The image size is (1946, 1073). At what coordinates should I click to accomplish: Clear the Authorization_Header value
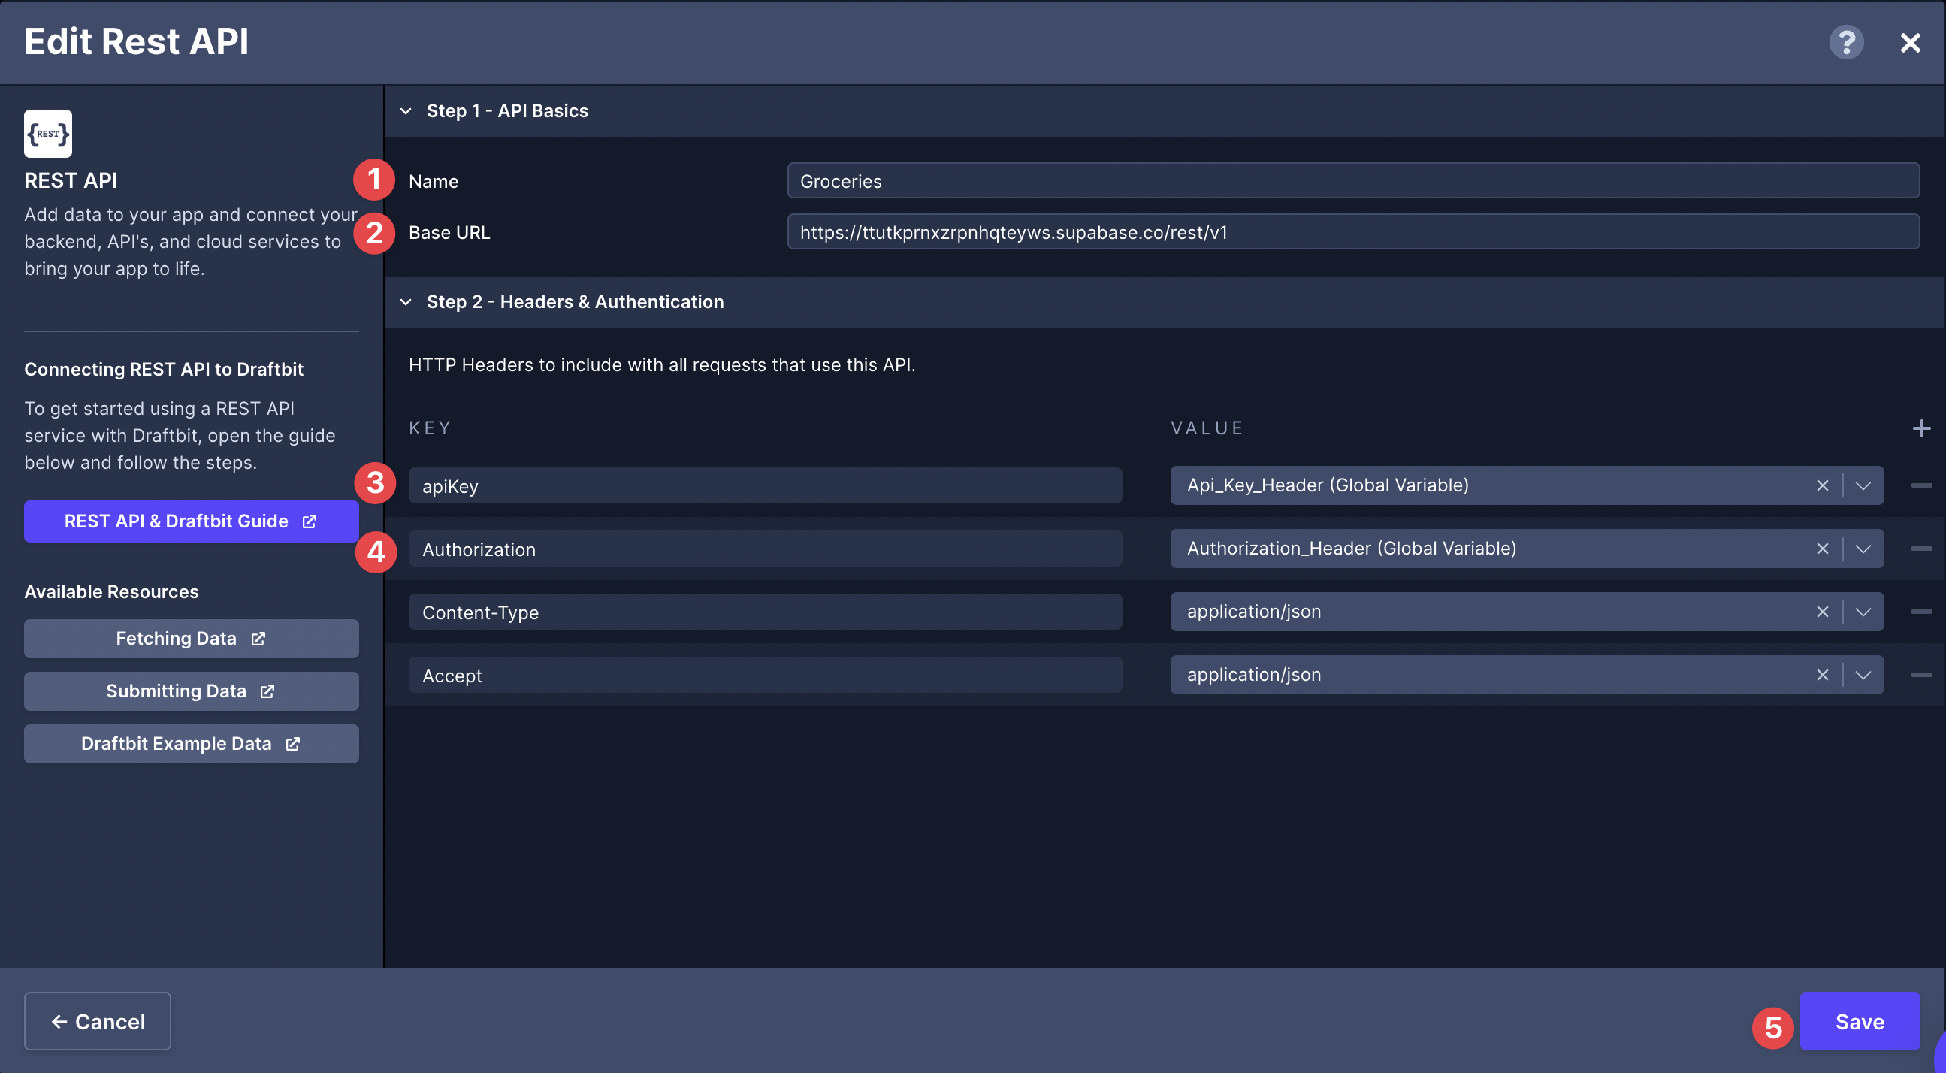(x=1823, y=549)
